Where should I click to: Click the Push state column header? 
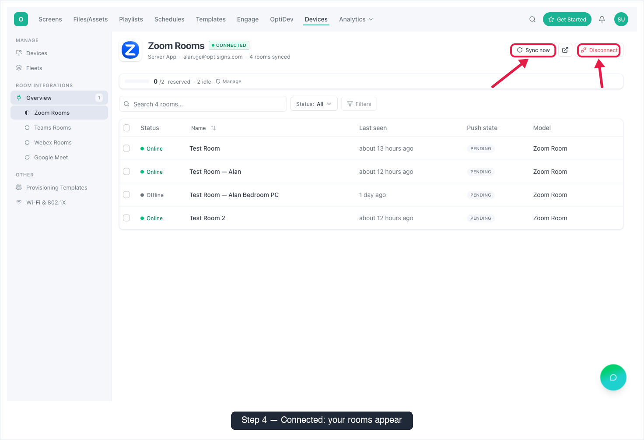[x=482, y=128]
